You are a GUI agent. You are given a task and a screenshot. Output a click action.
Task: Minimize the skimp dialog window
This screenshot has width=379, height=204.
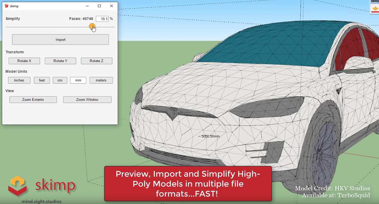coord(87,6)
